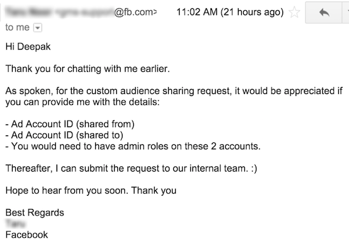
Task: Click the 'to me' recipient text
Action: point(17,27)
